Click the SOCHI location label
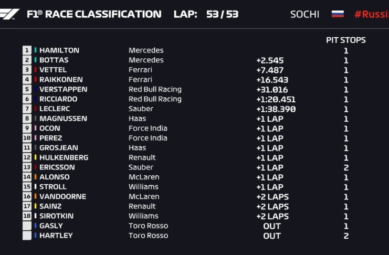389x255 pixels. coord(304,14)
